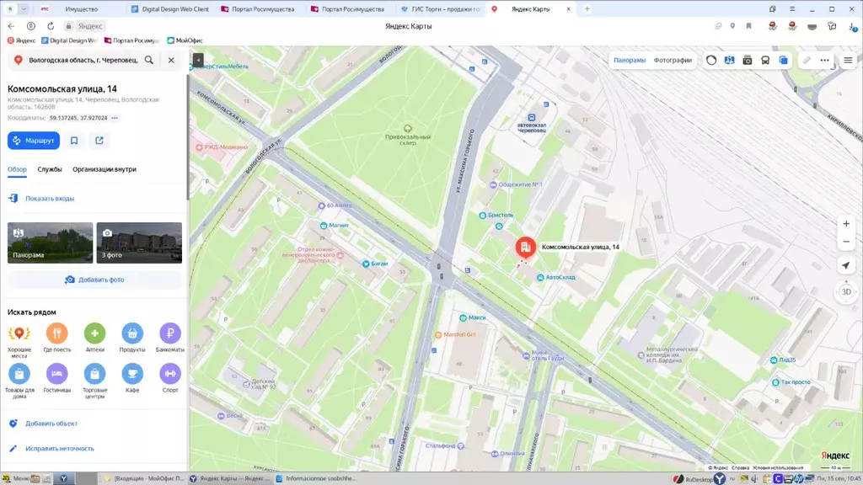Search nearby Банкоматы
Image resolution: width=863 pixels, height=485 pixels.
(x=170, y=338)
